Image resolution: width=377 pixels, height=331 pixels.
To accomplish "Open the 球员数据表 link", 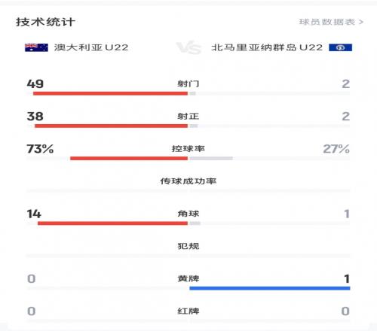I will pos(327,22).
